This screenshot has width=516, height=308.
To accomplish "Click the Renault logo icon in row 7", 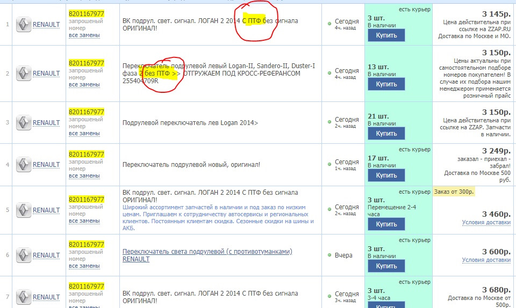I will click(24, 297).
